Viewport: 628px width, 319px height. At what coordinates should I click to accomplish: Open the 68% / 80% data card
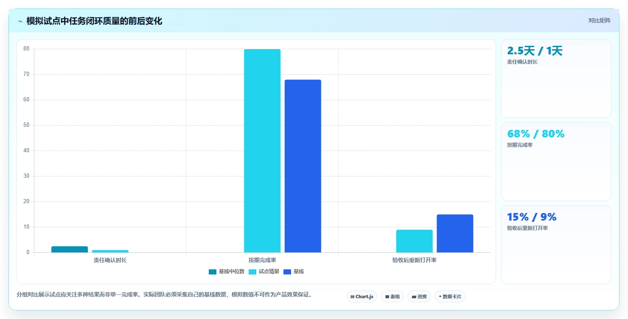pyautogui.click(x=556, y=162)
